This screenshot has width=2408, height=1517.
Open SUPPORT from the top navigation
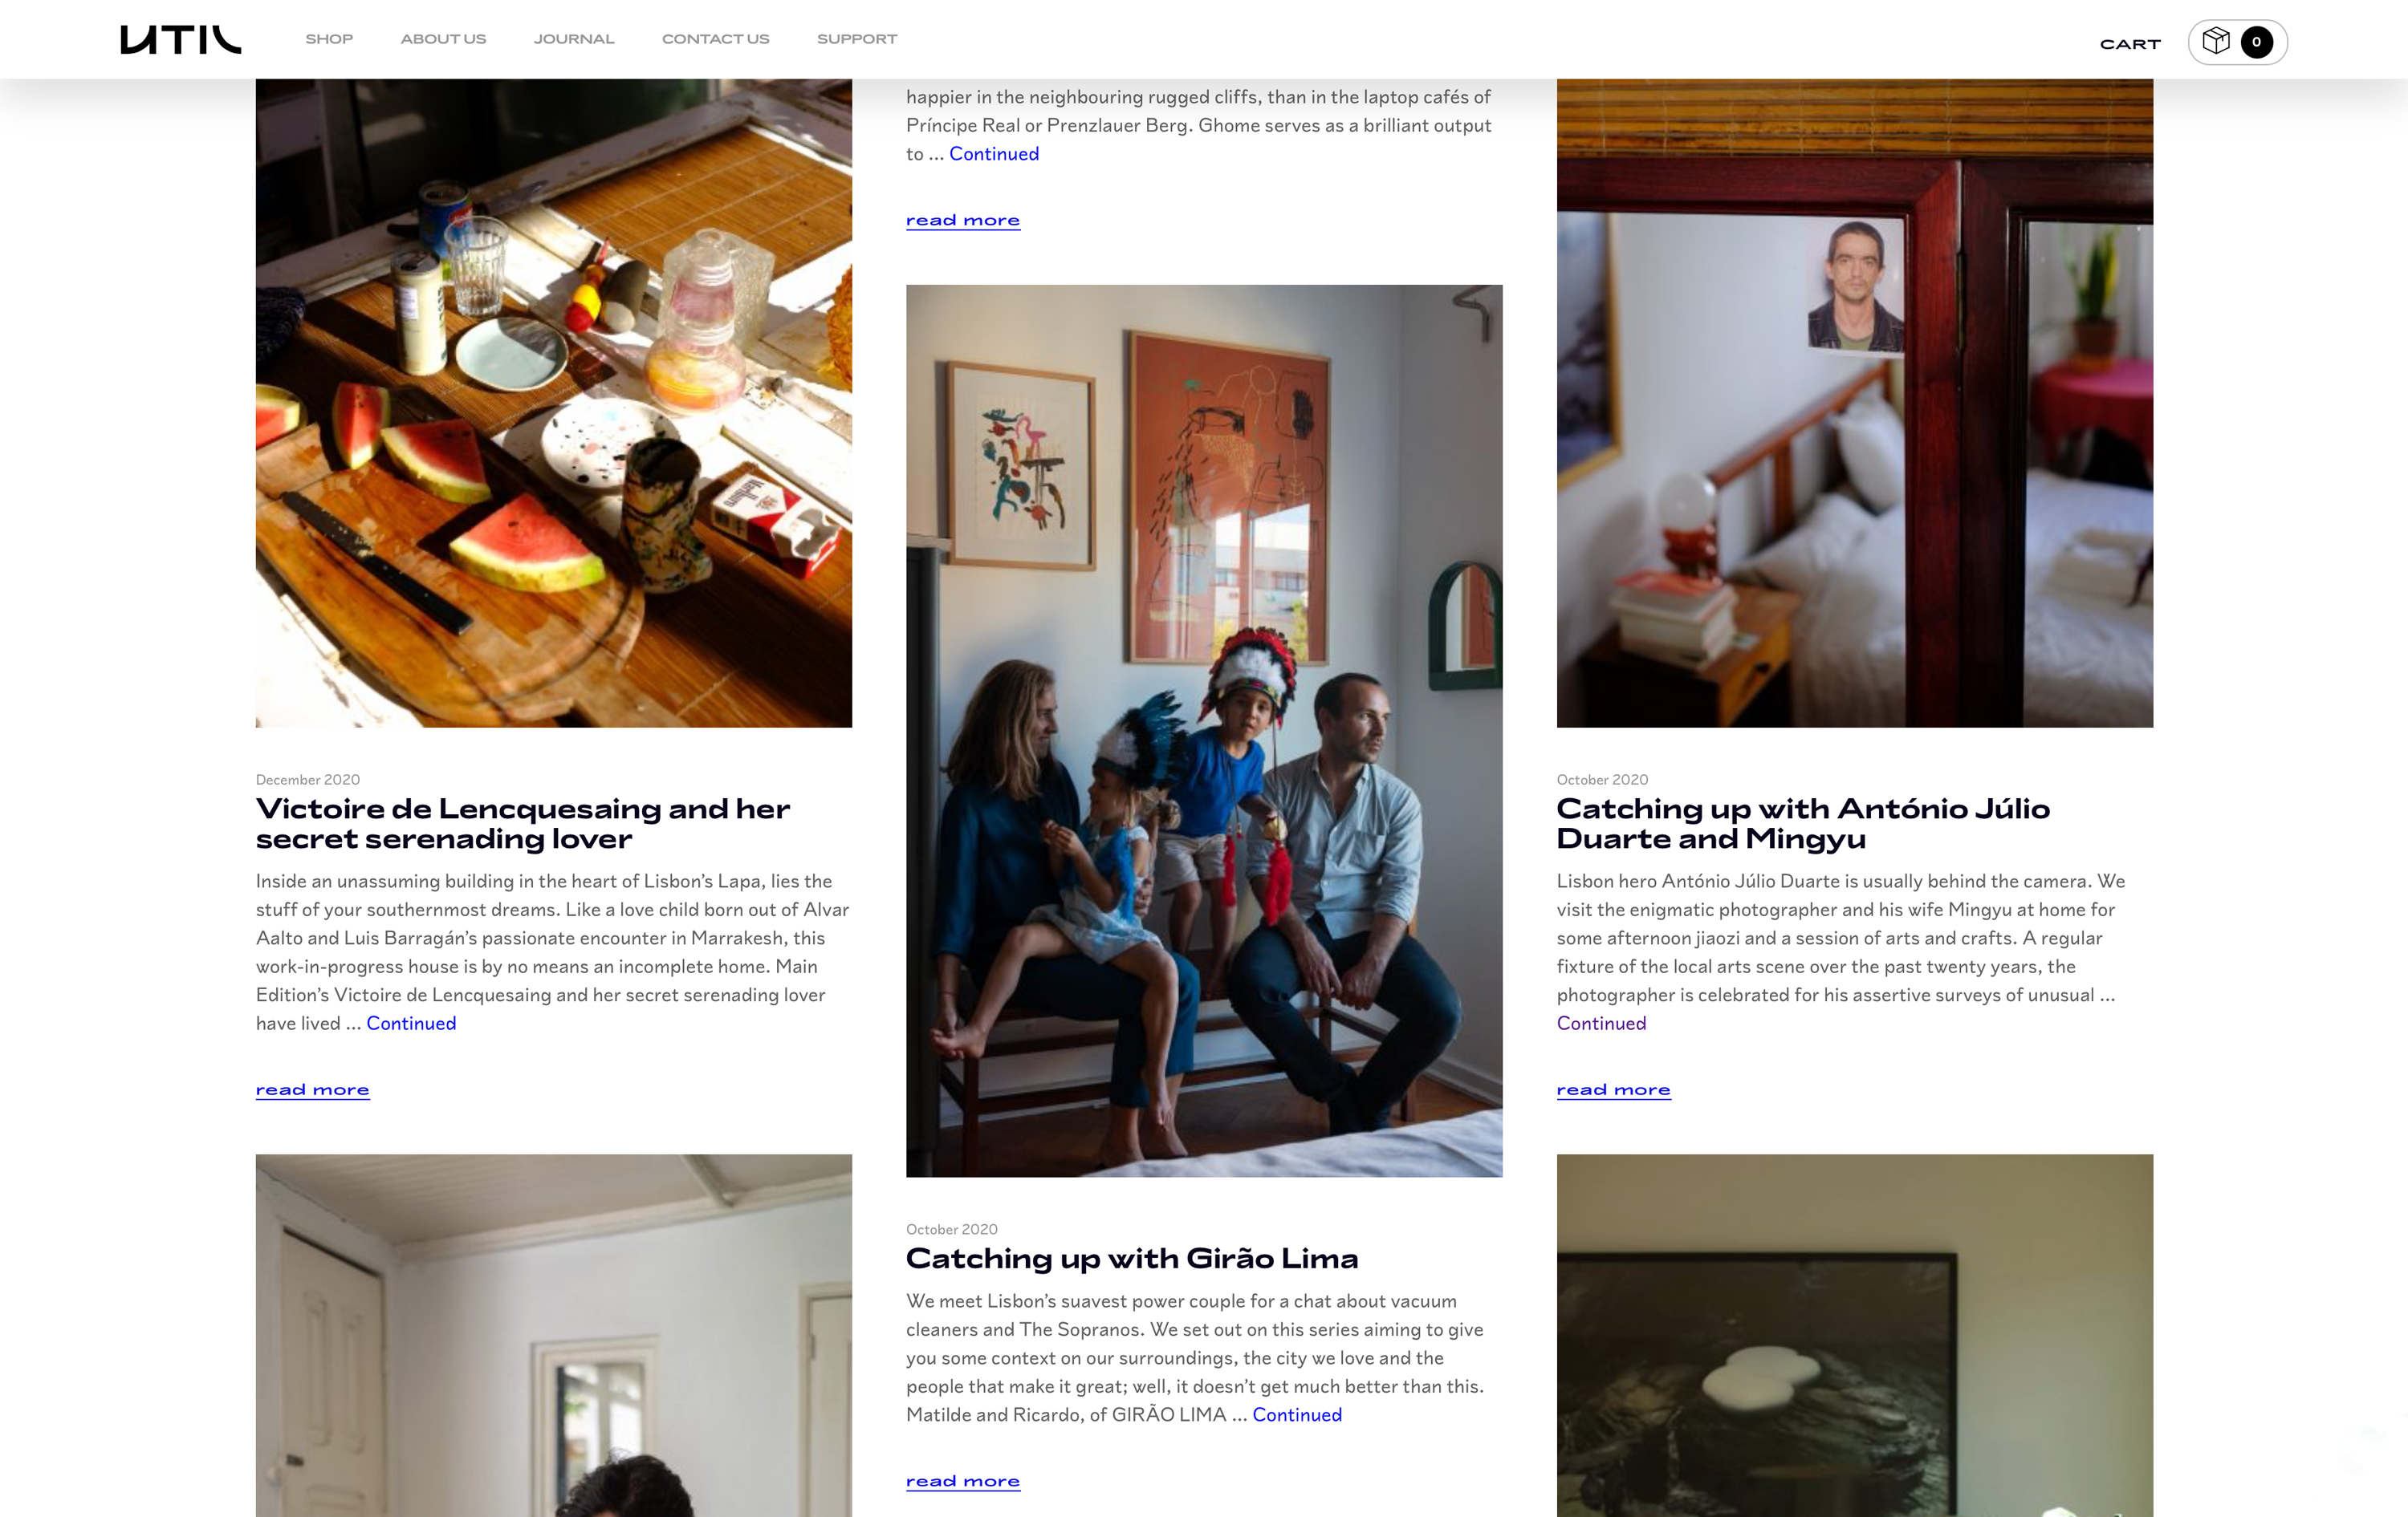pyautogui.click(x=857, y=39)
